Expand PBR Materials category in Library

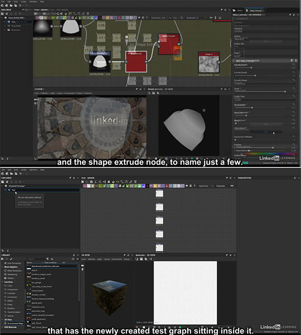(2, 327)
